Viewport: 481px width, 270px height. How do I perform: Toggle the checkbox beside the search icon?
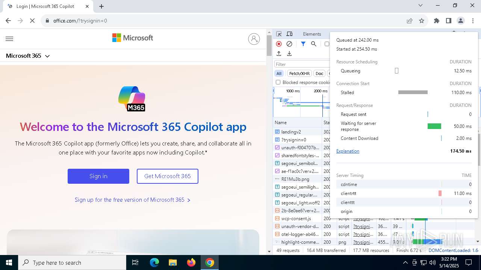327,44
